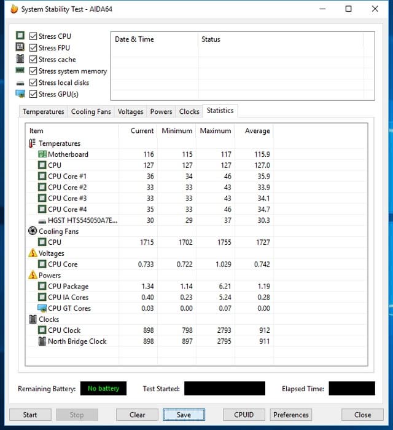The width and height of the screenshot is (393, 430).
Task: Click the CPU Core #2 icon
Action: coord(42,187)
